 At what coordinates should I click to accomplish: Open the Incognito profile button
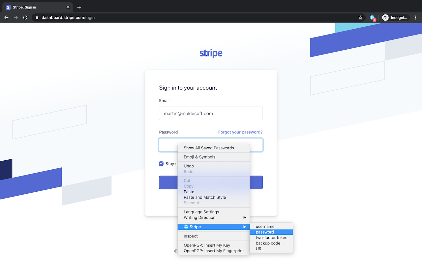396,17
